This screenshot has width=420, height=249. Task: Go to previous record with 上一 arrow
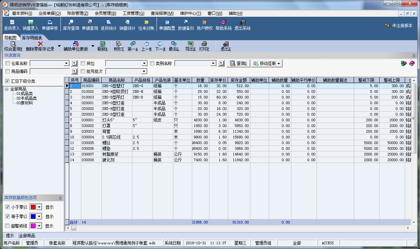(x=146, y=46)
